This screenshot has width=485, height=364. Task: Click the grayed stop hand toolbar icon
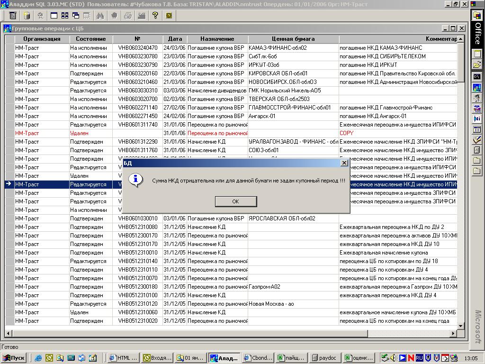(114, 16)
